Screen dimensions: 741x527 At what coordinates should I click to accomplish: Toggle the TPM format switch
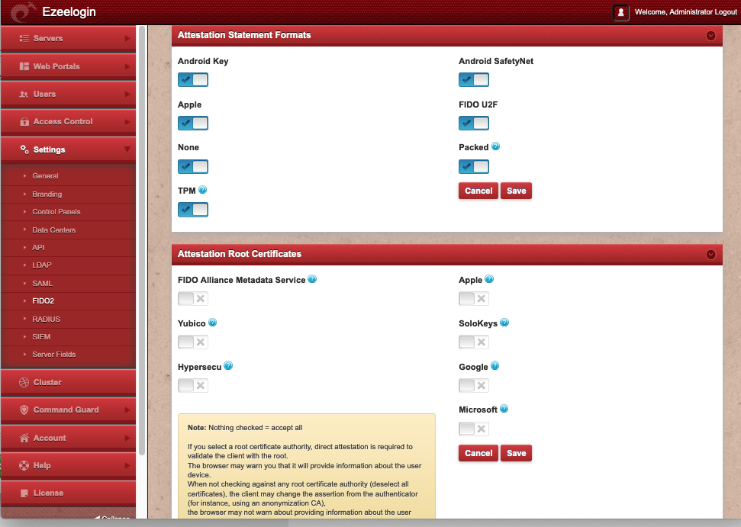(x=193, y=210)
